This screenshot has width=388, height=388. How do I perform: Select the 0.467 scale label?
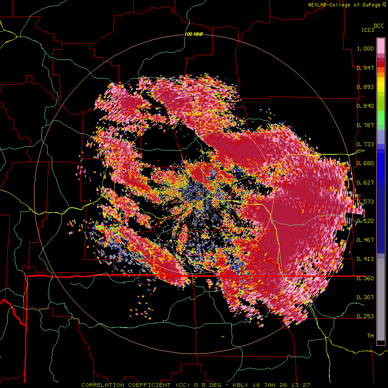tap(365, 240)
